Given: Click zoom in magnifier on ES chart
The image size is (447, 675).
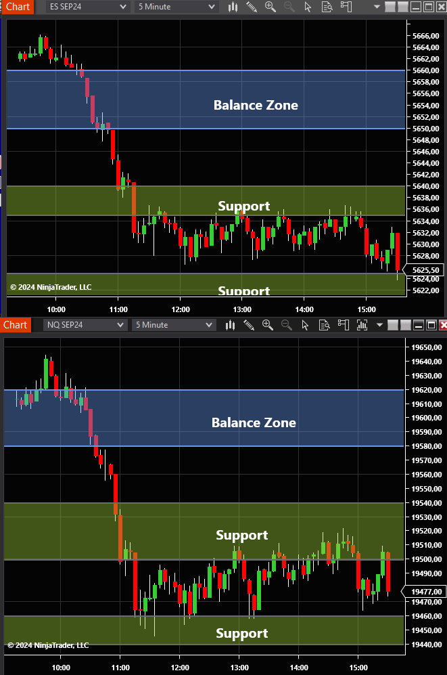Looking at the screenshot, I should point(270,7).
